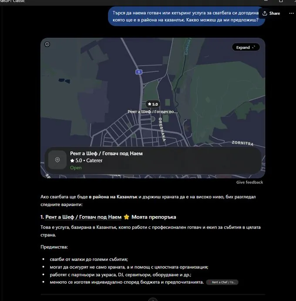Click the Share upload icon
Viewport: 296px width, 301px height.
(x=265, y=13)
